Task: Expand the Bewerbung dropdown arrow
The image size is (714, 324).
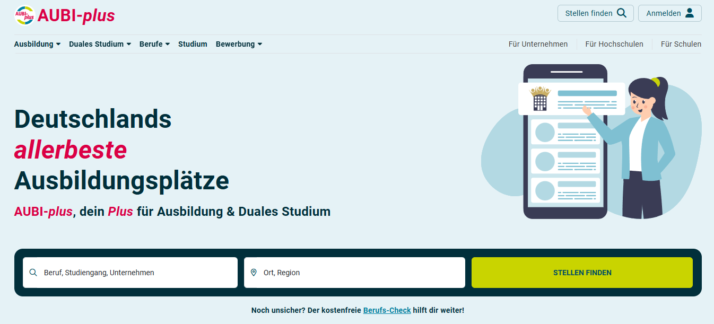Action: [260, 44]
